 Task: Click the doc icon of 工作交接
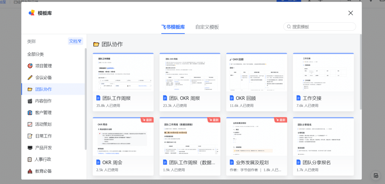click(x=299, y=98)
